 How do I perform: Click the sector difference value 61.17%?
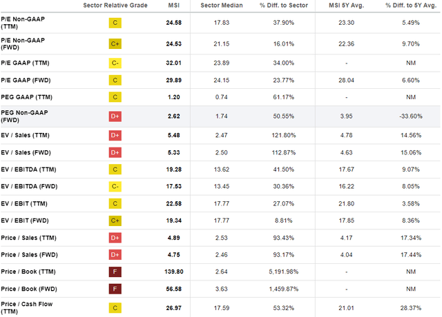pos(284,97)
